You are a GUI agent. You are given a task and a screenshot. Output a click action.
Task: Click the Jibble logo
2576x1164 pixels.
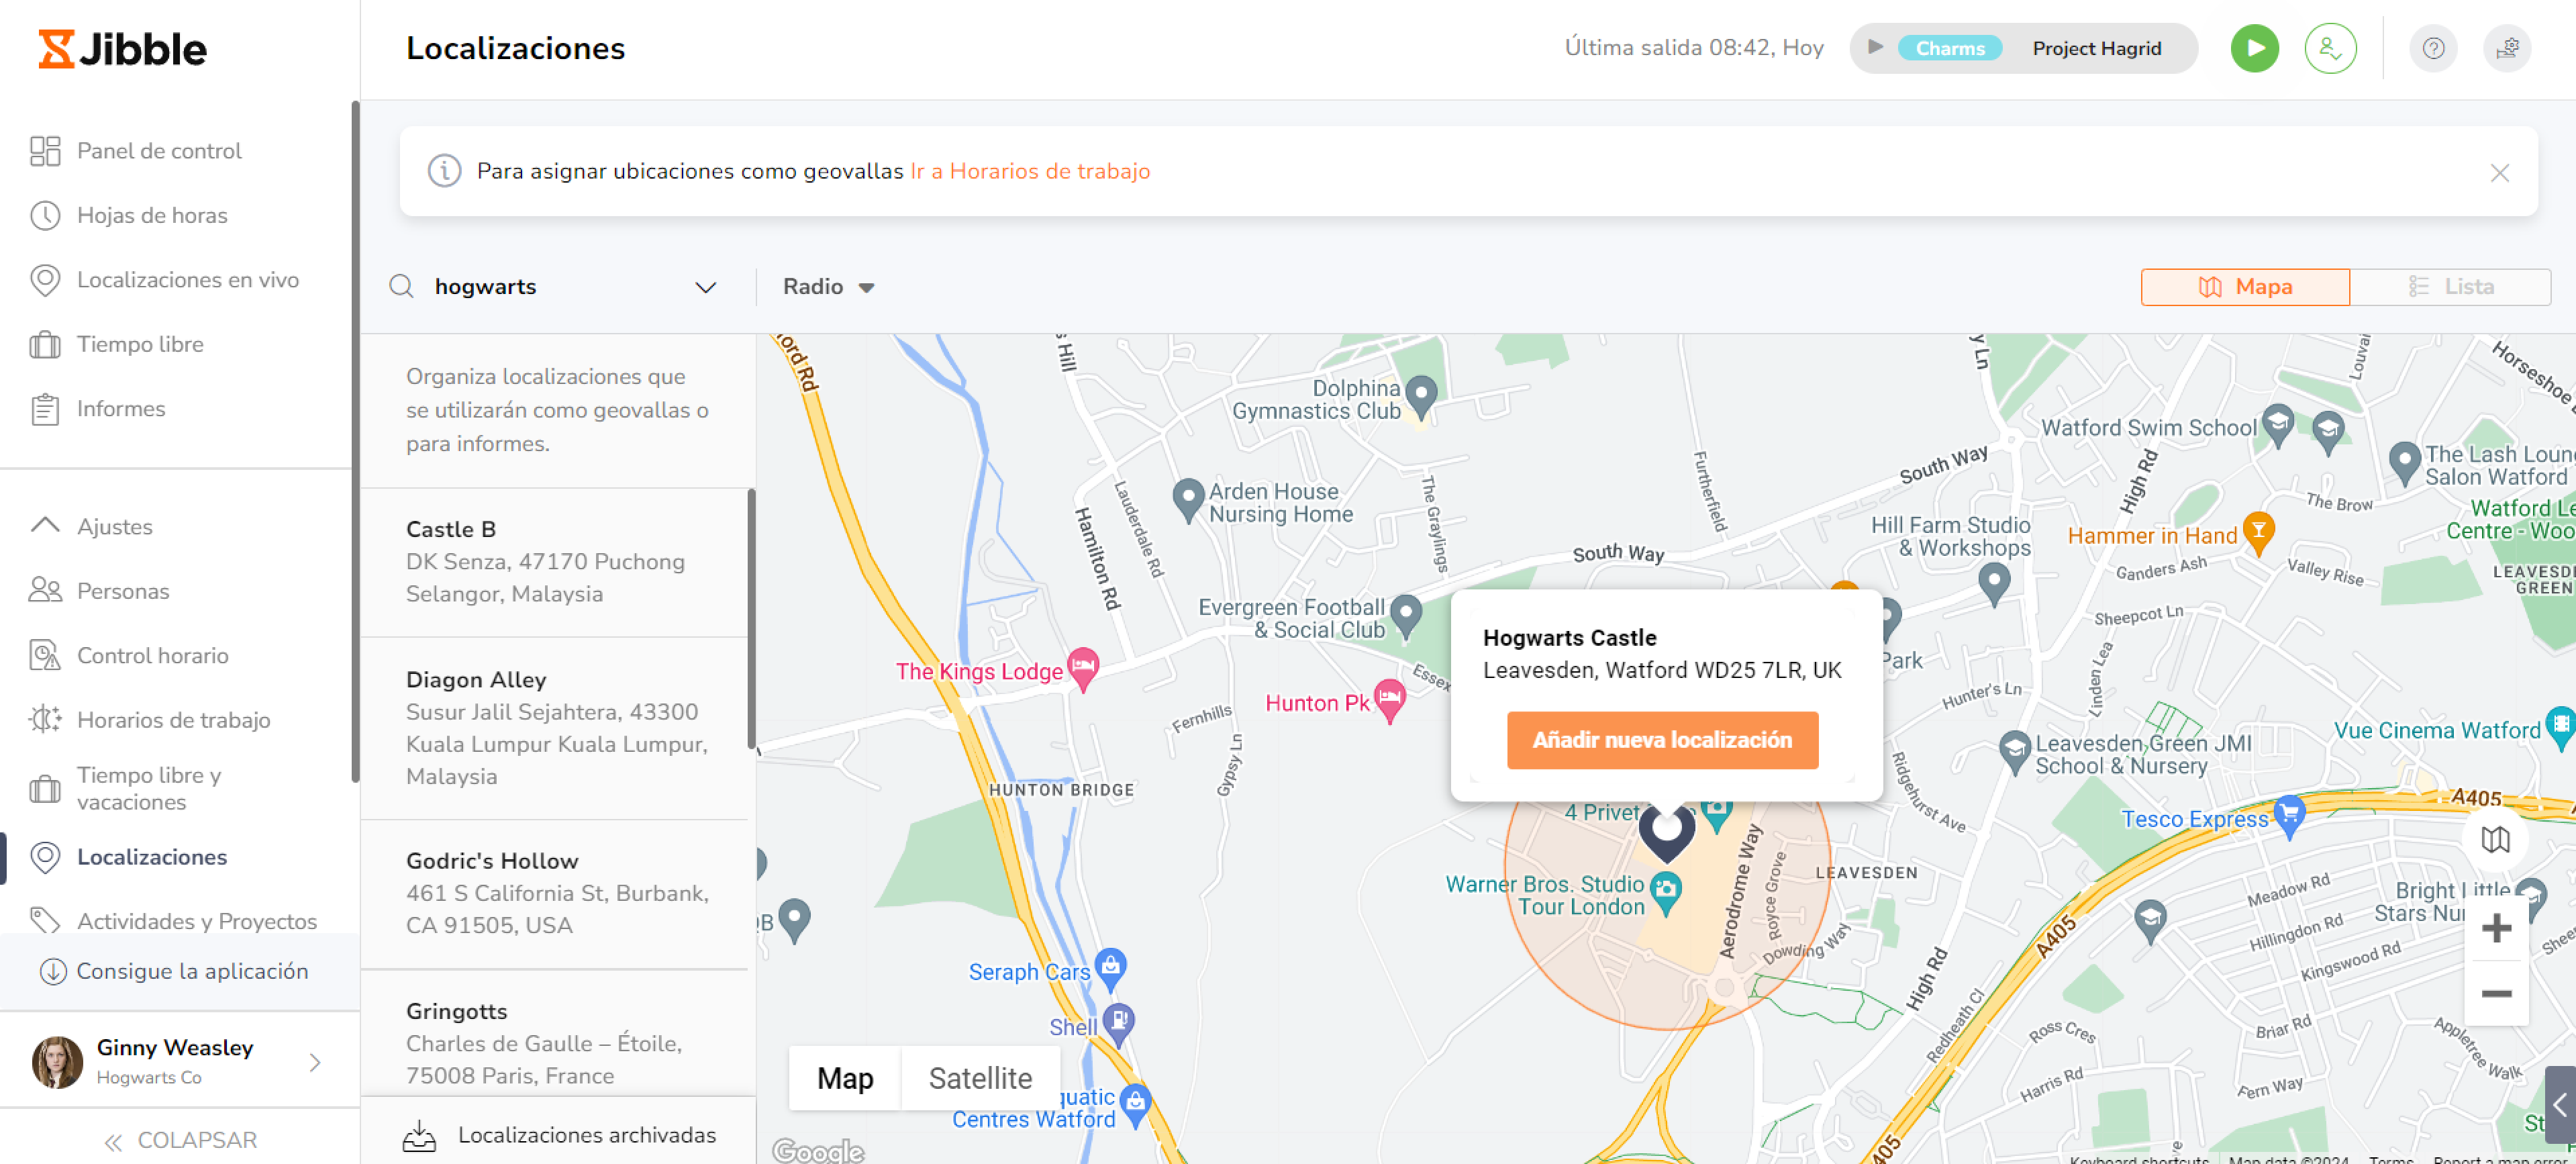tap(122, 49)
